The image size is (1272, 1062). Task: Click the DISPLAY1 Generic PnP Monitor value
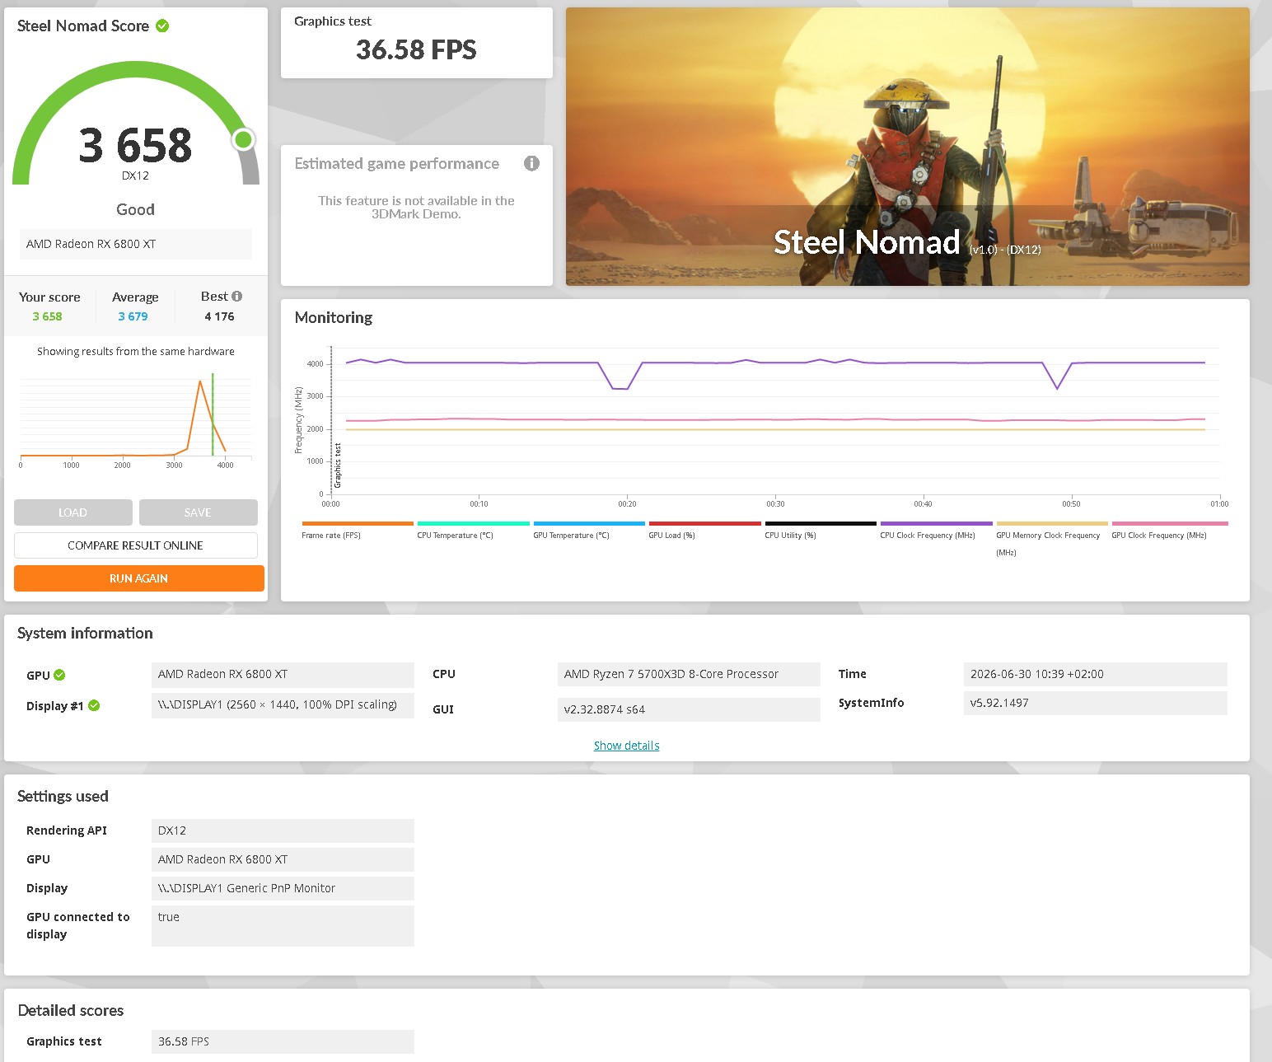(283, 888)
